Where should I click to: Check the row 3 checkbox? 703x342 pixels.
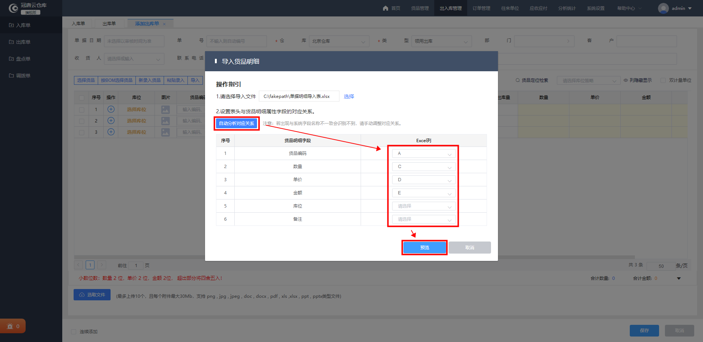click(x=82, y=132)
